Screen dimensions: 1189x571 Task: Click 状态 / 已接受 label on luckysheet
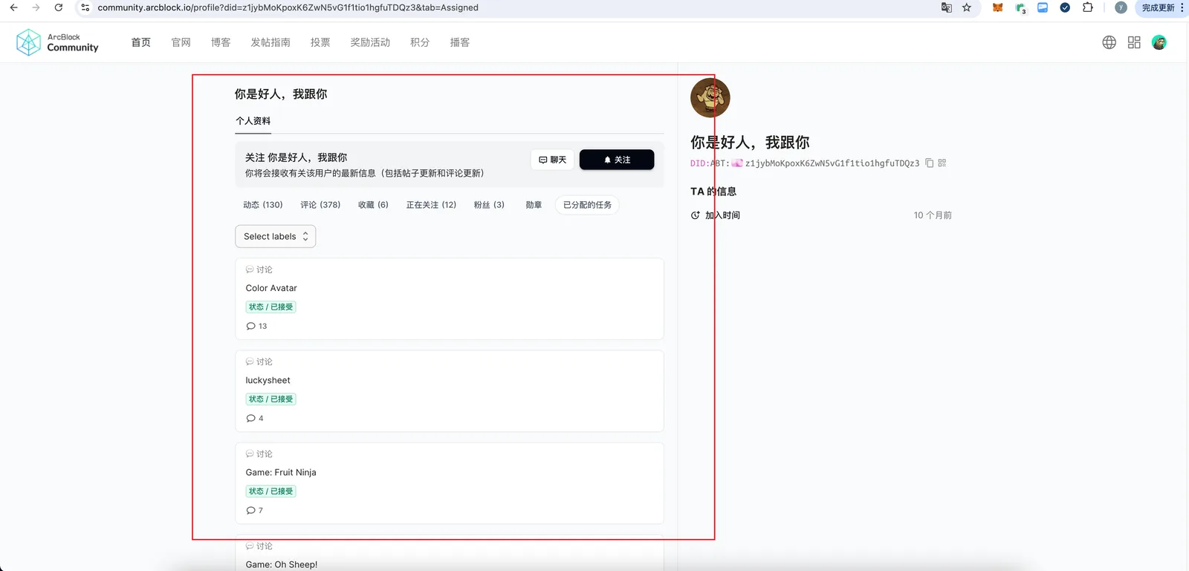271,399
